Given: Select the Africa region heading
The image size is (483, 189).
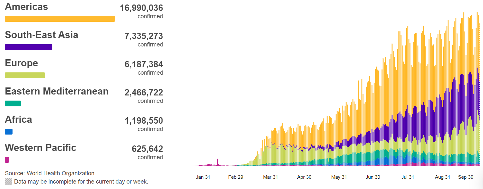Looking at the screenshot, I should [x=18, y=119].
